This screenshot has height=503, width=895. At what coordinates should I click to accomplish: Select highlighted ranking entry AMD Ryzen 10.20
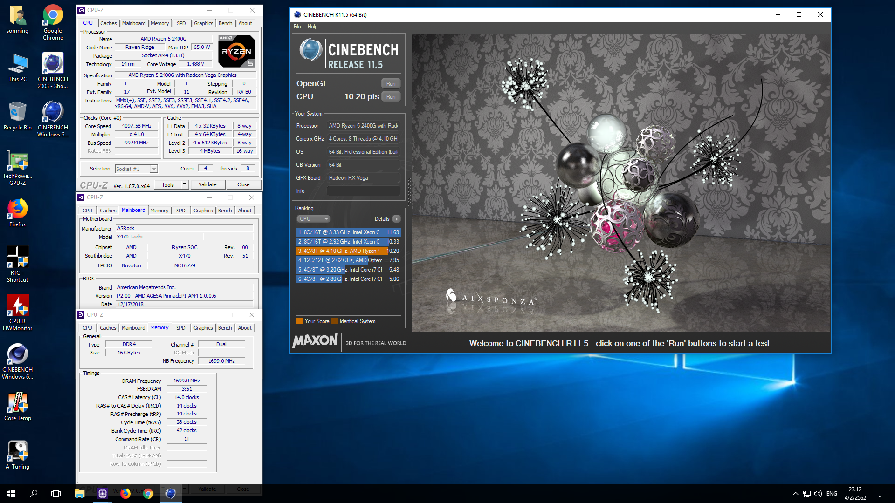pos(349,251)
